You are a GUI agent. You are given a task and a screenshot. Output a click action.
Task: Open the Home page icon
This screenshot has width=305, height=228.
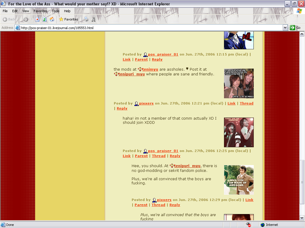tap(52, 19)
